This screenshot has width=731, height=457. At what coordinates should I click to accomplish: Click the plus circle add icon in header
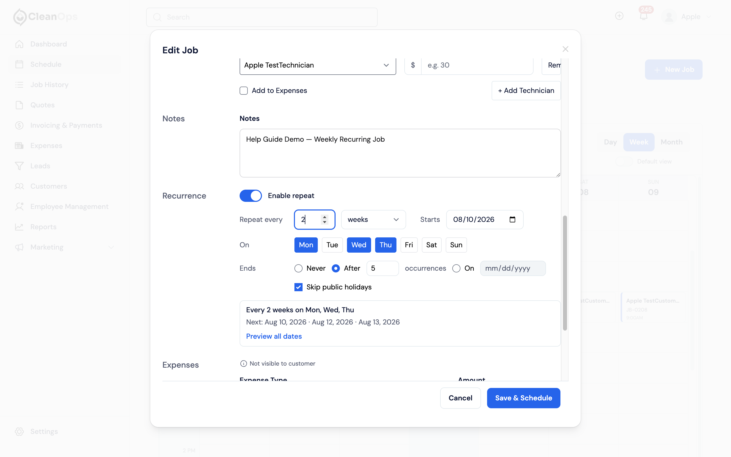619,16
